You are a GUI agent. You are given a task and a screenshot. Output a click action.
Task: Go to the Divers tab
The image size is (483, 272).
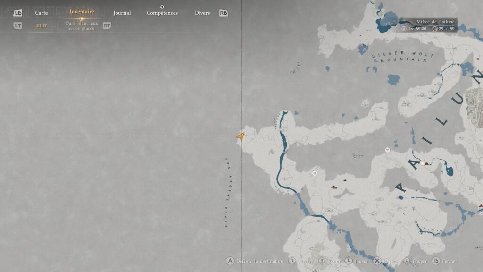[202, 13]
